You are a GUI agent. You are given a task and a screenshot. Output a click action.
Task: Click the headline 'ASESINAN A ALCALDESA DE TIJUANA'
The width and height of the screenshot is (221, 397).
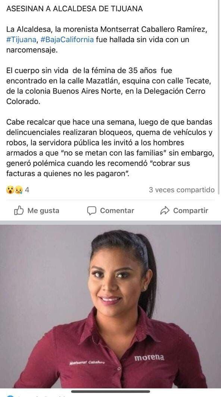[x=75, y=9]
